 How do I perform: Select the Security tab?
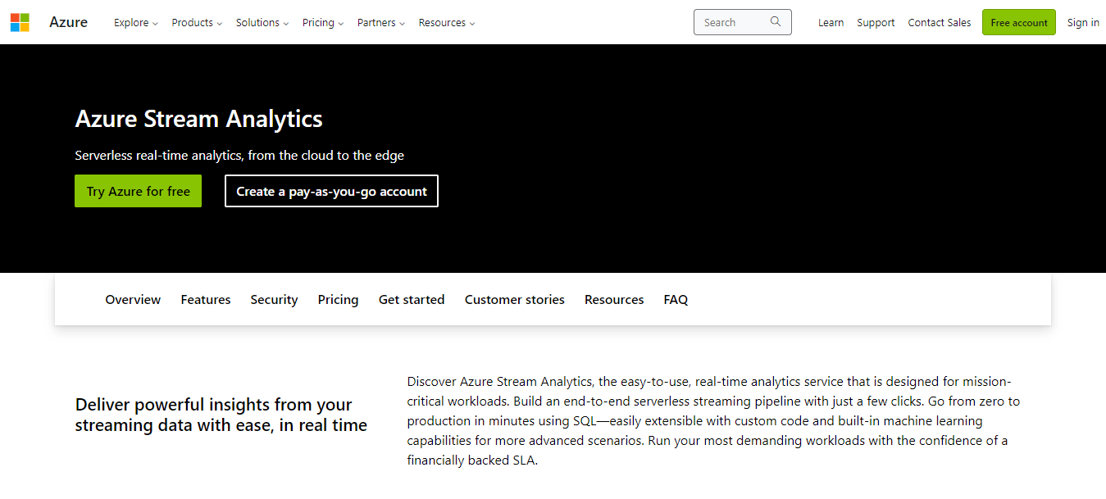coord(274,299)
